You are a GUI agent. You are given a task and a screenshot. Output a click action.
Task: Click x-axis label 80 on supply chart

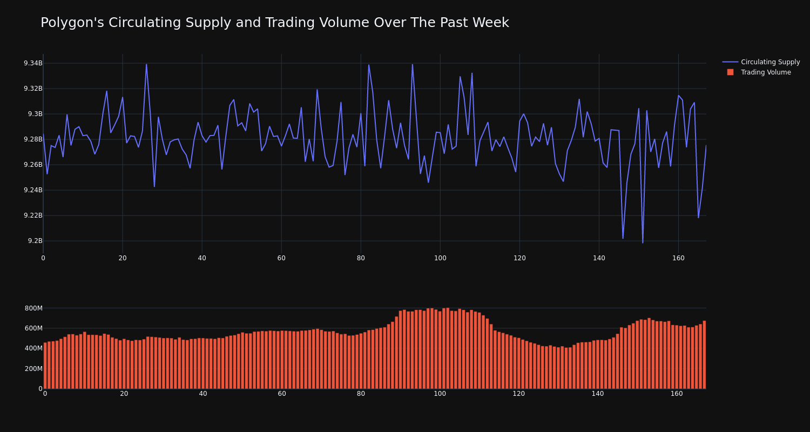(x=361, y=258)
